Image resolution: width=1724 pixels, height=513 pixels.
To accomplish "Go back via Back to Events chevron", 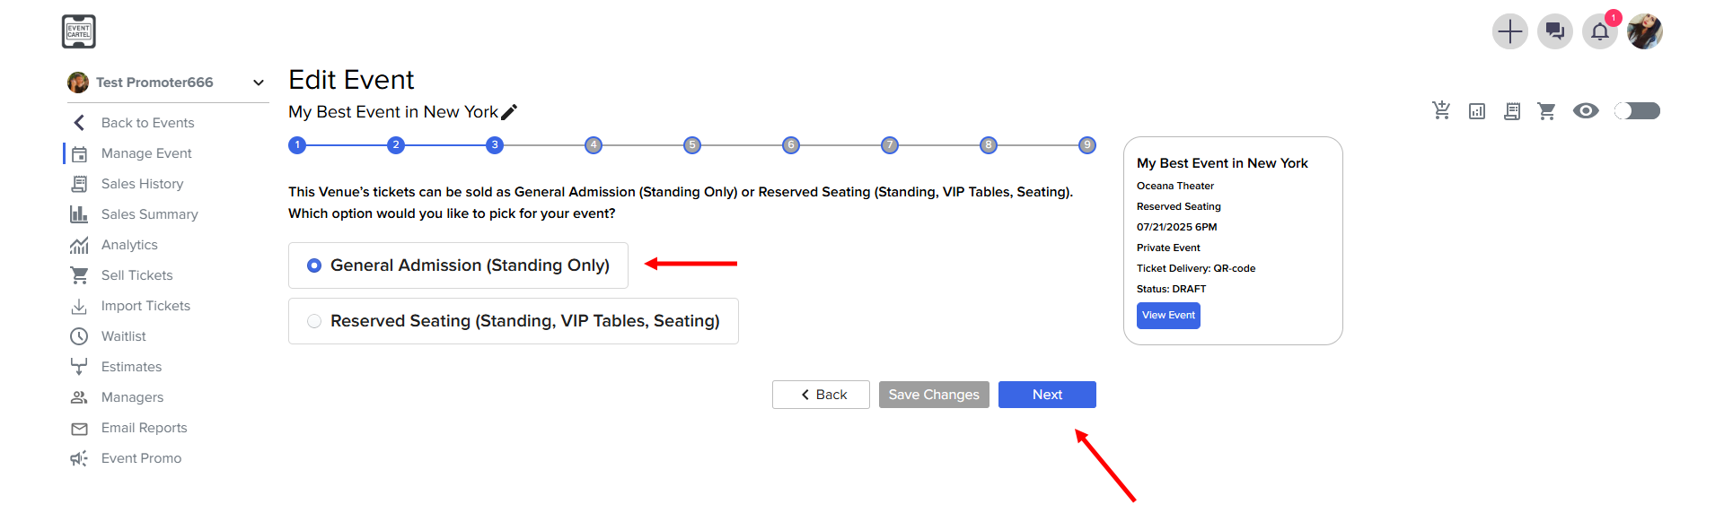I will click(79, 123).
